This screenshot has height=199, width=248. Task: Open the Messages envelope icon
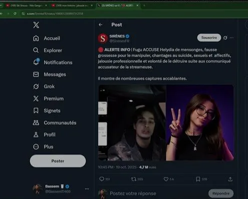pyautogui.click(x=36, y=74)
